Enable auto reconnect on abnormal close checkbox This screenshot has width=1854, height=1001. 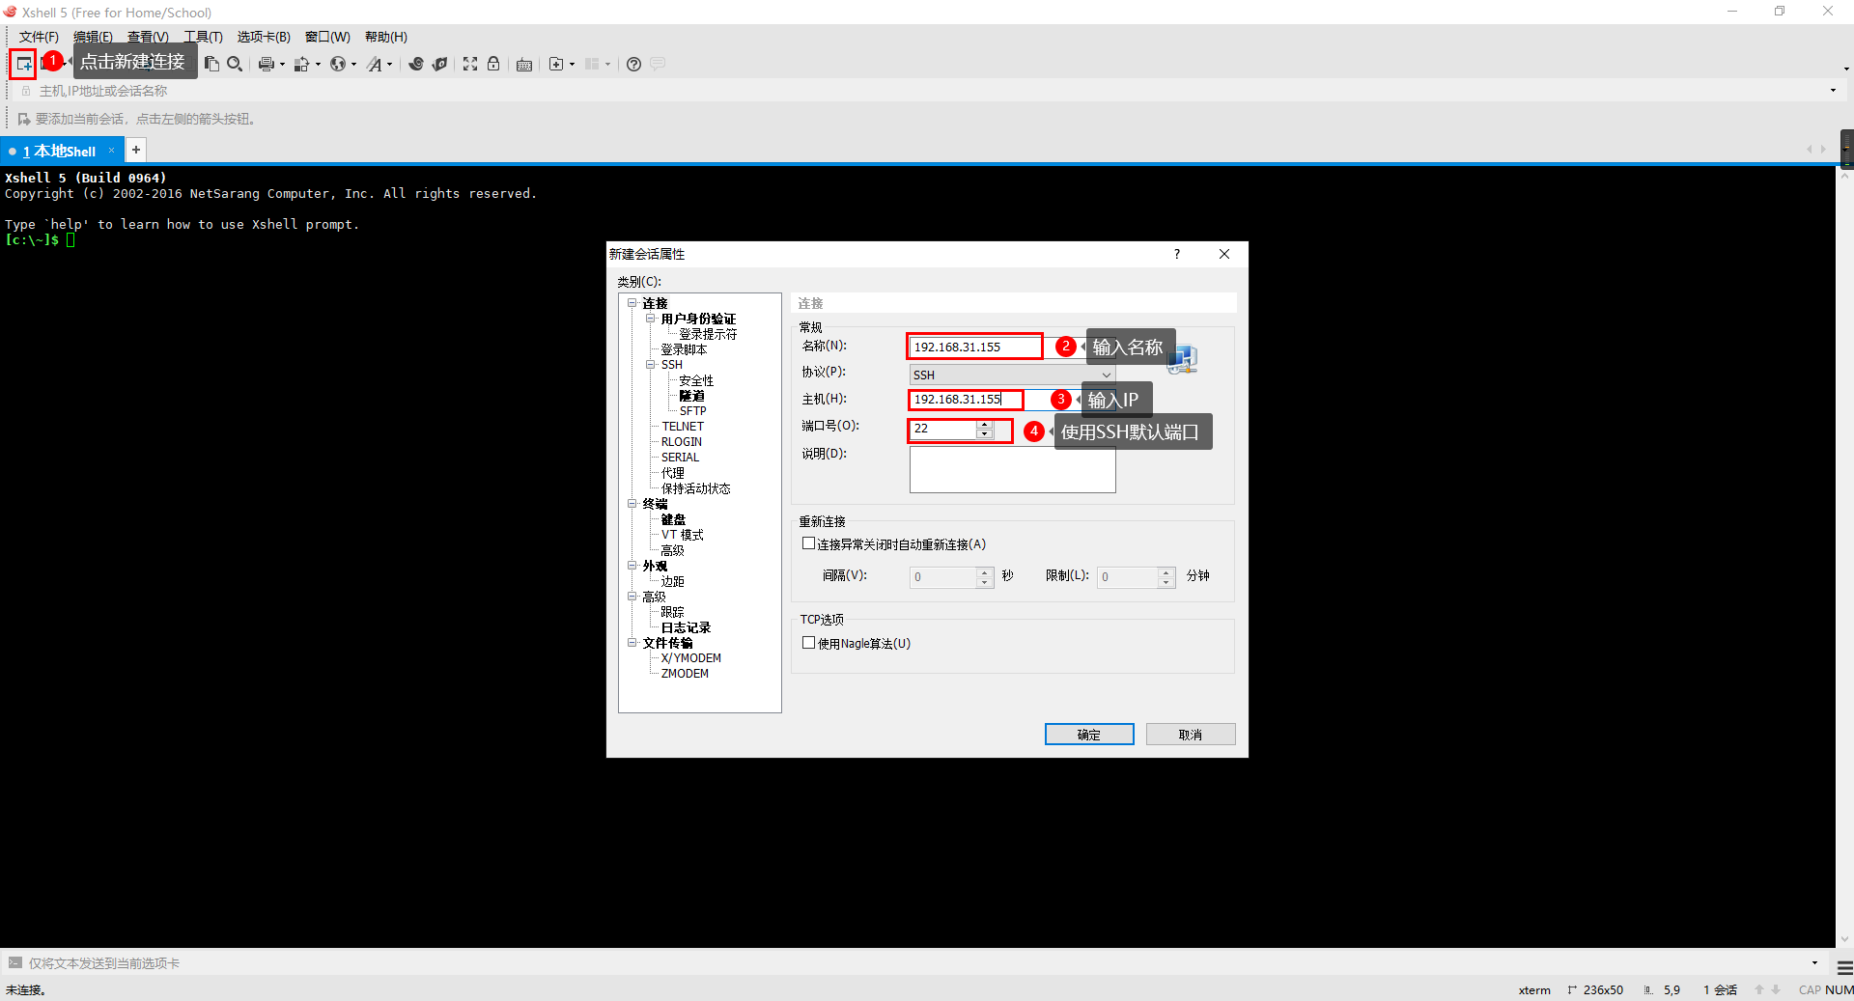(809, 543)
